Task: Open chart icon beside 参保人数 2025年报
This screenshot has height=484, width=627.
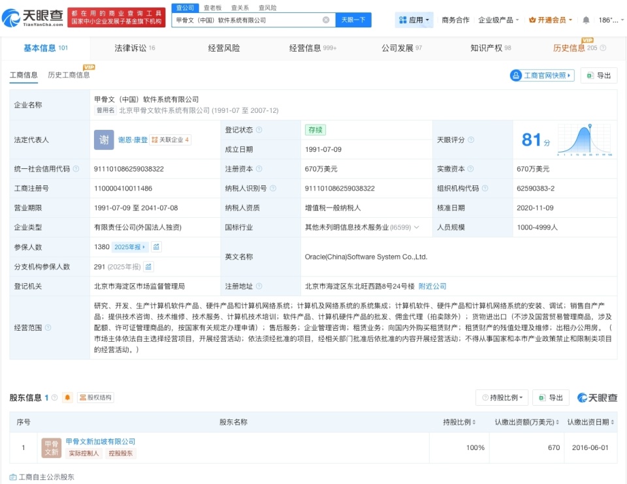Action: pos(156,247)
